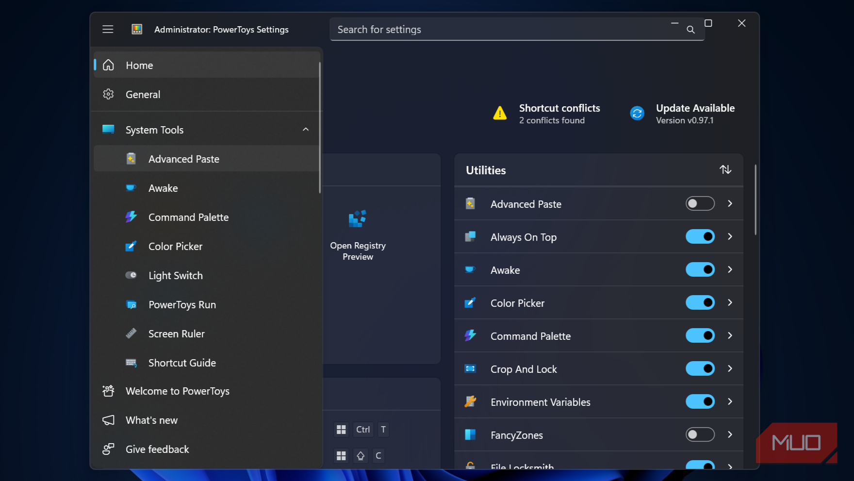The width and height of the screenshot is (854, 481).
Task: Click the FancyZones icon in Utilities
Action: click(470, 434)
